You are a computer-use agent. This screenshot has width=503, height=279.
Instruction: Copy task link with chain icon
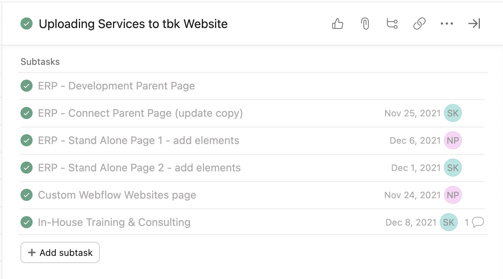pos(419,24)
